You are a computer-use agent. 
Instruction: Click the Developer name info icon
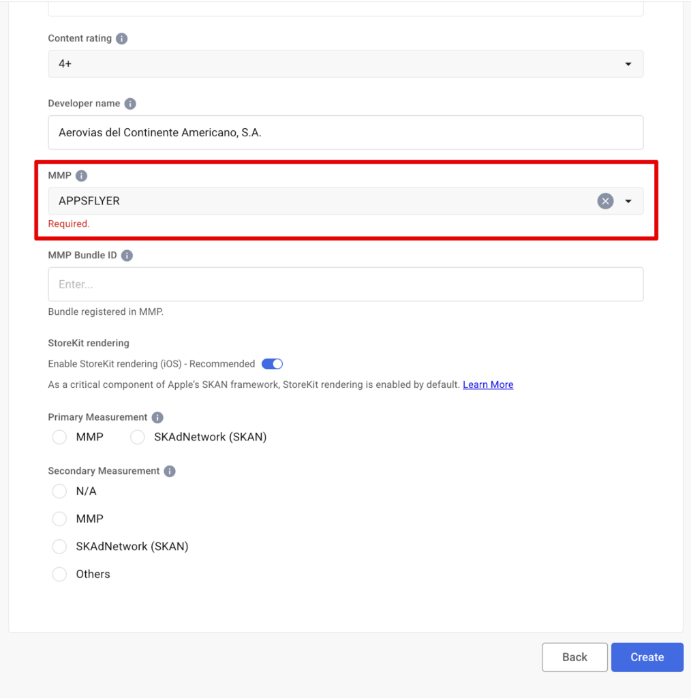(x=130, y=104)
